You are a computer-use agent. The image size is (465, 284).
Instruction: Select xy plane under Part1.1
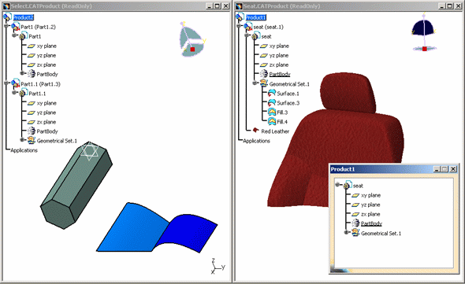(46, 103)
